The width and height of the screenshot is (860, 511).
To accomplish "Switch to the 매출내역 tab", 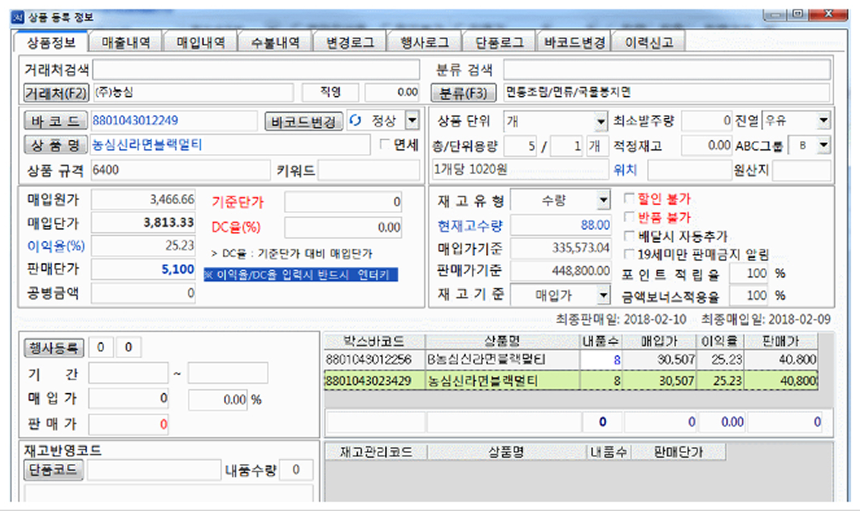I will pyautogui.click(x=126, y=42).
